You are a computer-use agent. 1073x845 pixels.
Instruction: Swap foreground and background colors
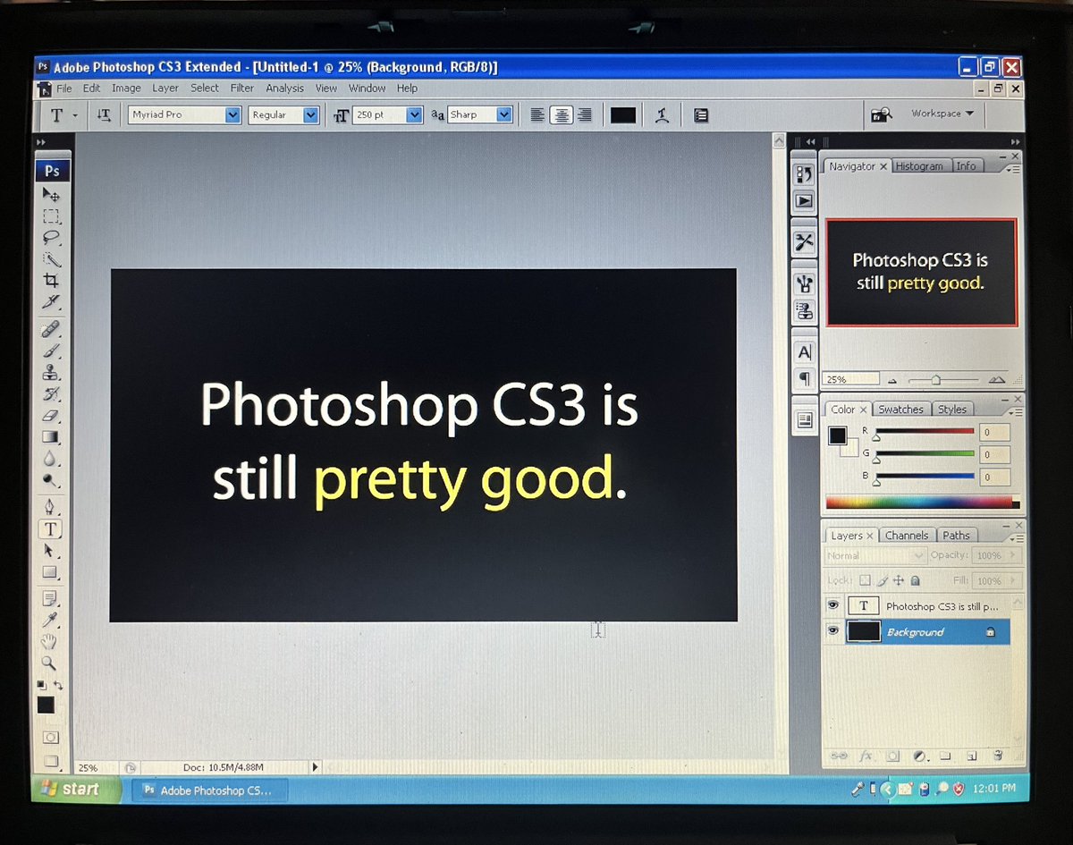click(58, 685)
